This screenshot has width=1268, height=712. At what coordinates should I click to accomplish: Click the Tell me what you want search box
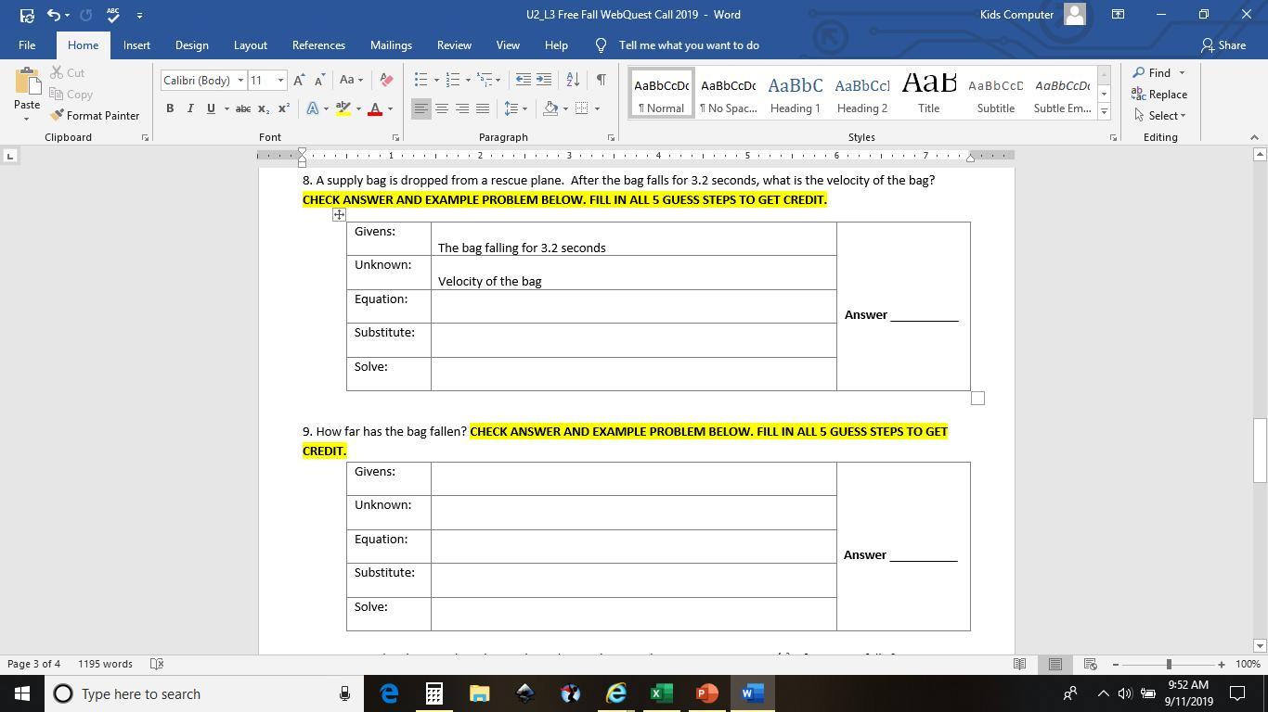point(689,45)
